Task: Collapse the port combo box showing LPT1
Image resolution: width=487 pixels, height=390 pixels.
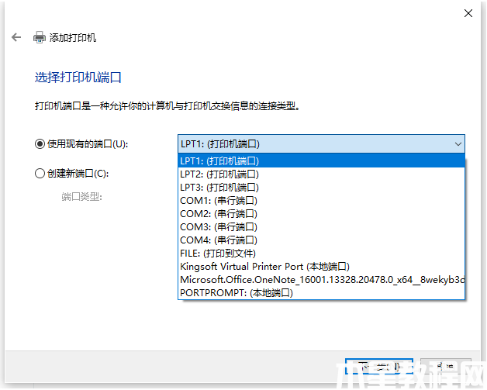Action: click(x=321, y=143)
